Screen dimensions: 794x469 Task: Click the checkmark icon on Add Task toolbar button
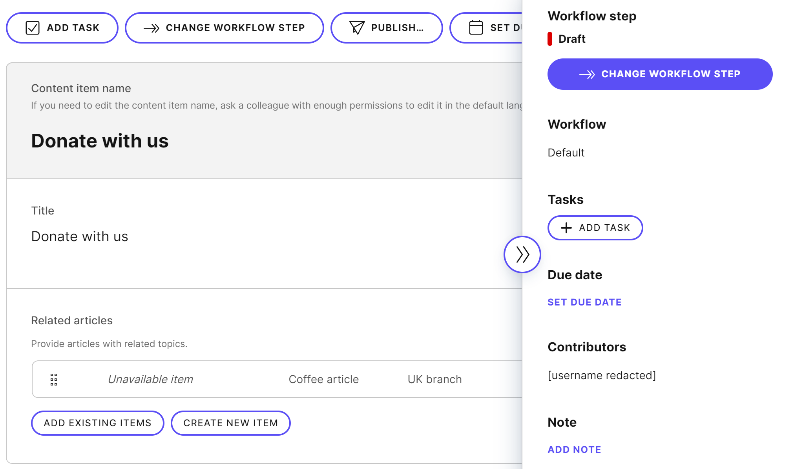pos(33,27)
